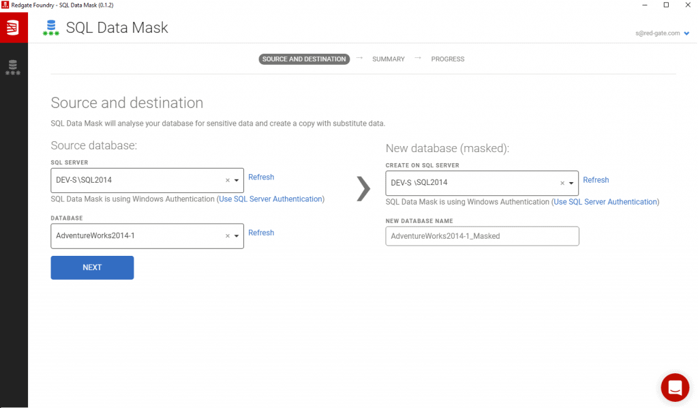The width and height of the screenshot is (698, 408).
Task: Open the CREATE ON SQL SERVER dropdown
Action: click(572, 183)
